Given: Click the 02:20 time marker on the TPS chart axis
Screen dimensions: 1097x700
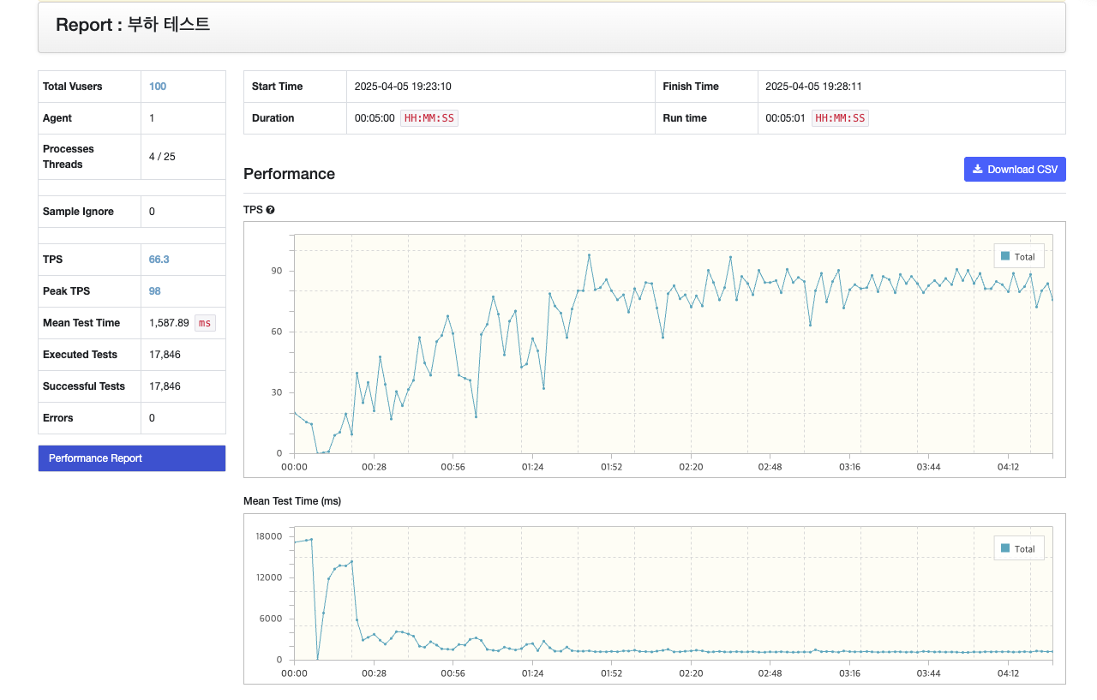Looking at the screenshot, I should tap(691, 467).
